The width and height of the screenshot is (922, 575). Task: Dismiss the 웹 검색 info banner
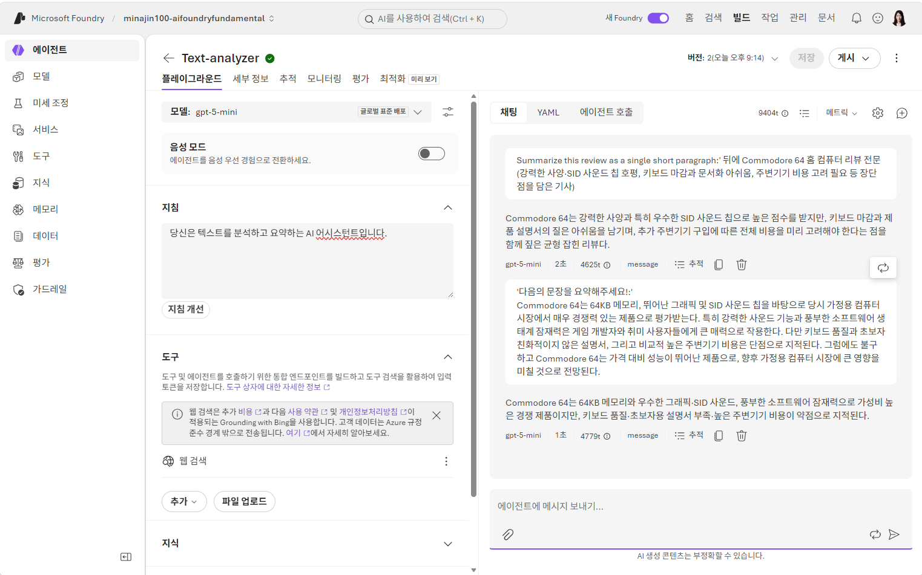pyautogui.click(x=436, y=415)
